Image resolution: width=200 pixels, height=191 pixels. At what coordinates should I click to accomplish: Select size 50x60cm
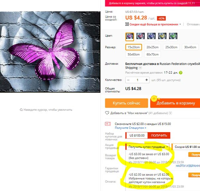(133, 55)
